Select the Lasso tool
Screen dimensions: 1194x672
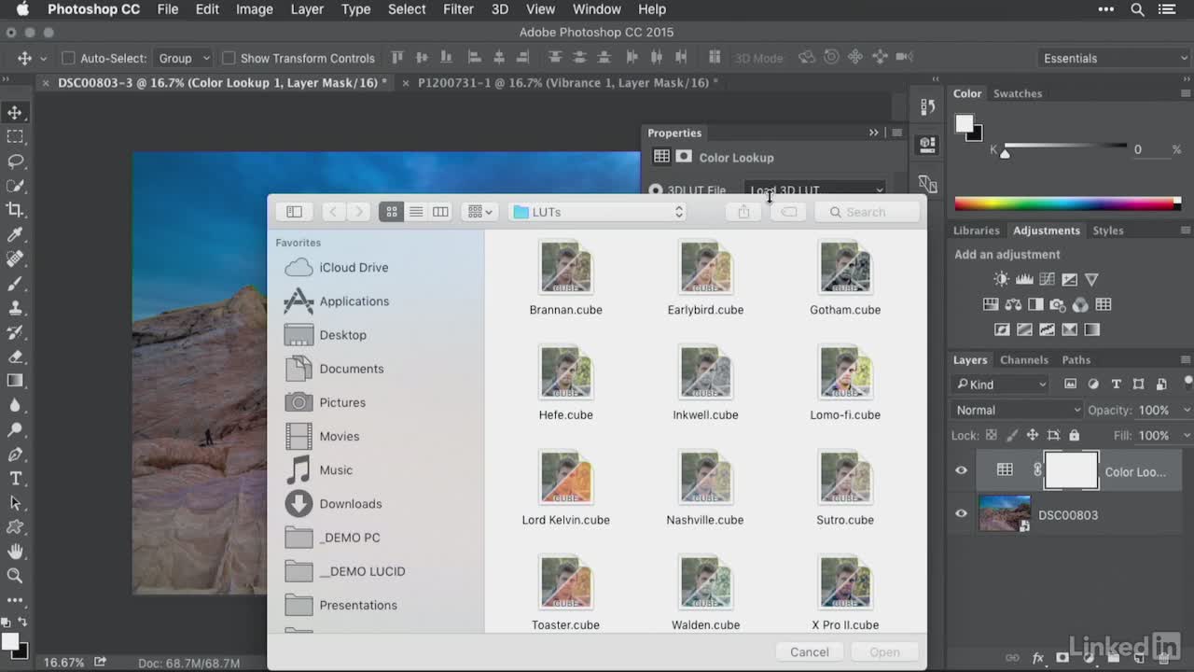15,161
